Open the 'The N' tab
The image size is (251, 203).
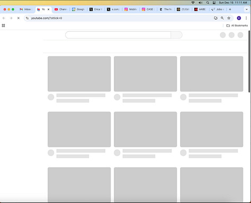tap(166, 10)
